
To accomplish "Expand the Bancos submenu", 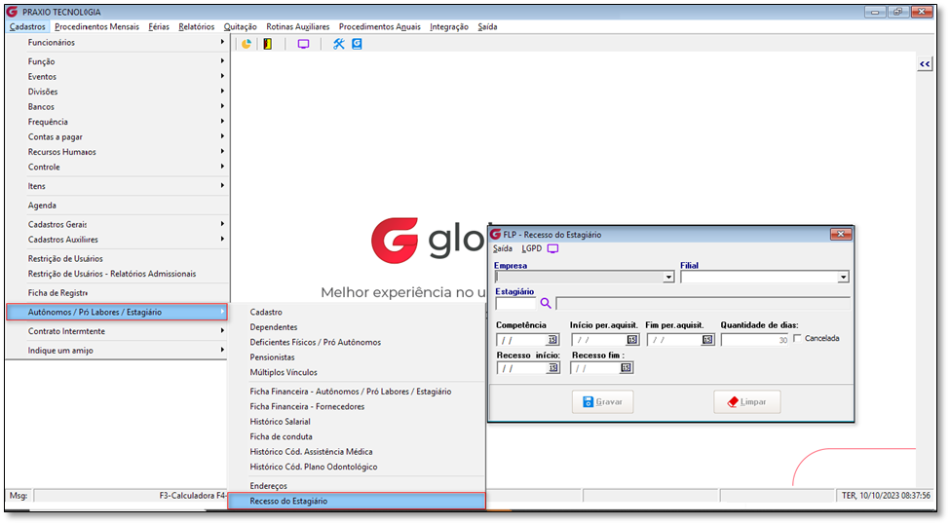I will click(x=117, y=107).
